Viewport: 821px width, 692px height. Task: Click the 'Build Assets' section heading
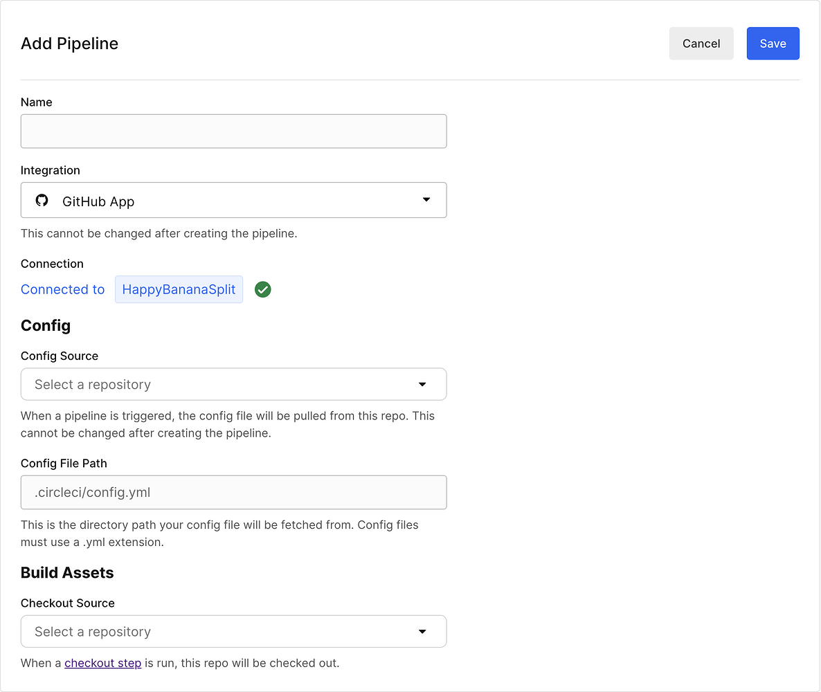(67, 572)
